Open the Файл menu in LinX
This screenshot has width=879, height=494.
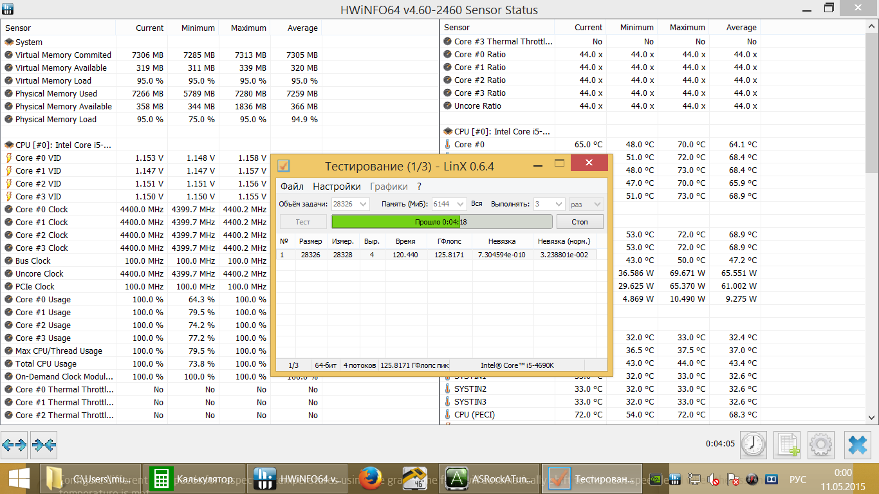point(292,187)
